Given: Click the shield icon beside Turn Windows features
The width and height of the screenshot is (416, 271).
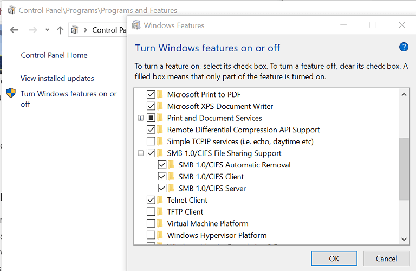Looking at the screenshot, I should 11,93.
